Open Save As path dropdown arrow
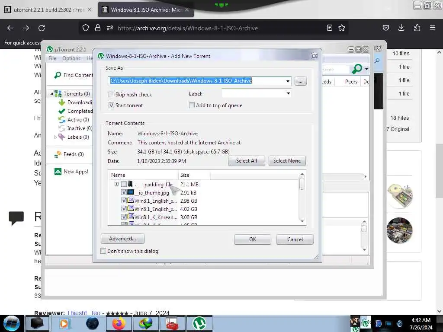Viewport: 443px width, 332px height. [x=288, y=81]
